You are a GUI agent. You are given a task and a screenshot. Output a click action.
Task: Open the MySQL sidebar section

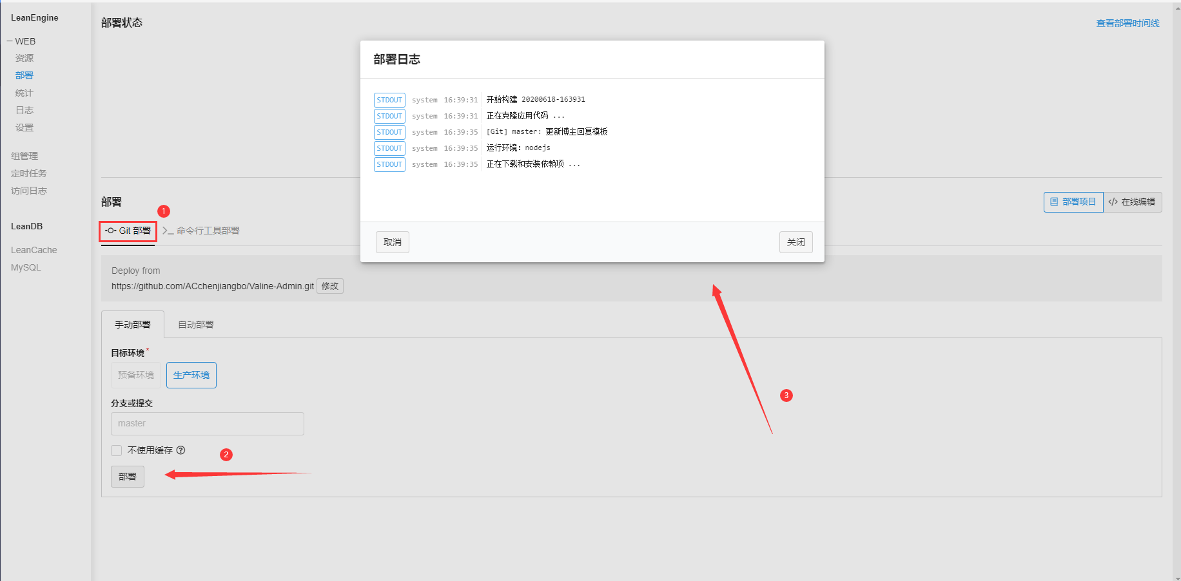[x=26, y=267]
